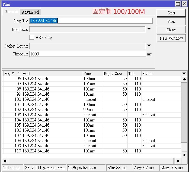This screenshot has height=172, width=189.
Task: Click the Packet Count input field
Action: (x=87, y=46)
